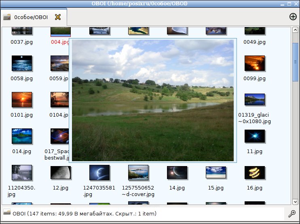
Task: Select the 11.jpg blue star thumbnail
Action: point(255,136)
